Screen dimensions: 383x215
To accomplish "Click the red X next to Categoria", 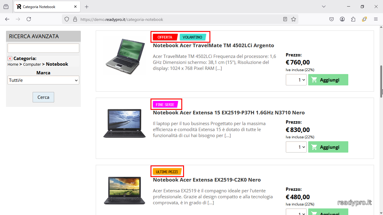I will click(x=10, y=59).
